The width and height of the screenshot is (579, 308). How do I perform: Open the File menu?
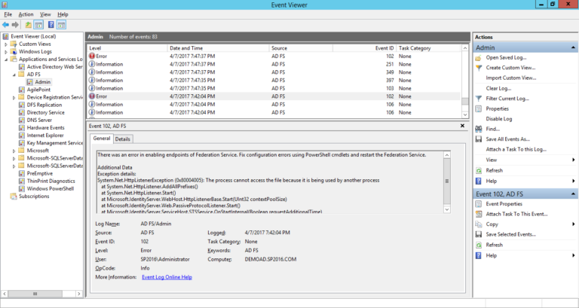8,14
